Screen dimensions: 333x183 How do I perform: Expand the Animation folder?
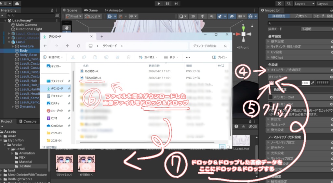[13, 153]
